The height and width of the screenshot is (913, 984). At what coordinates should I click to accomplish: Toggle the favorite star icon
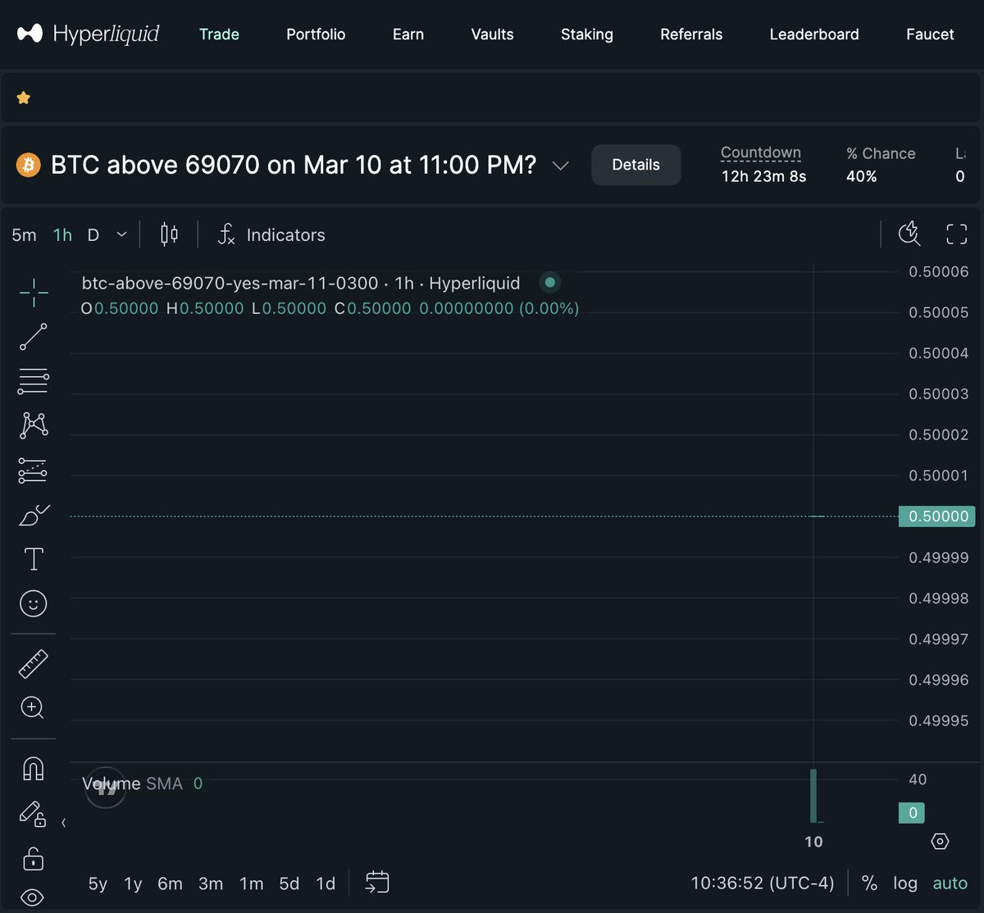pyautogui.click(x=24, y=98)
